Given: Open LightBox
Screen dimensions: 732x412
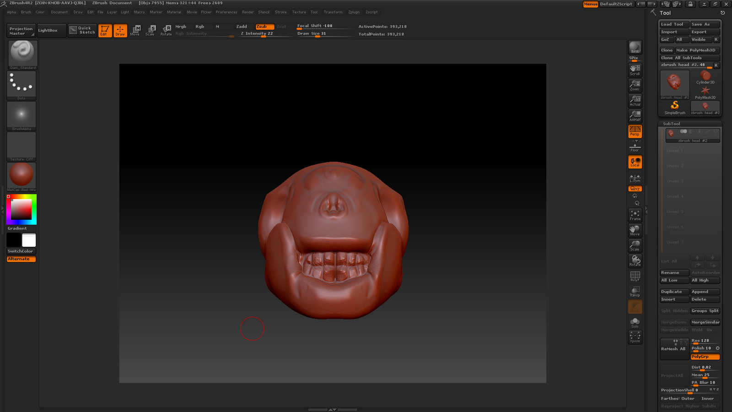Looking at the screenshot, I should click(51, 30).
